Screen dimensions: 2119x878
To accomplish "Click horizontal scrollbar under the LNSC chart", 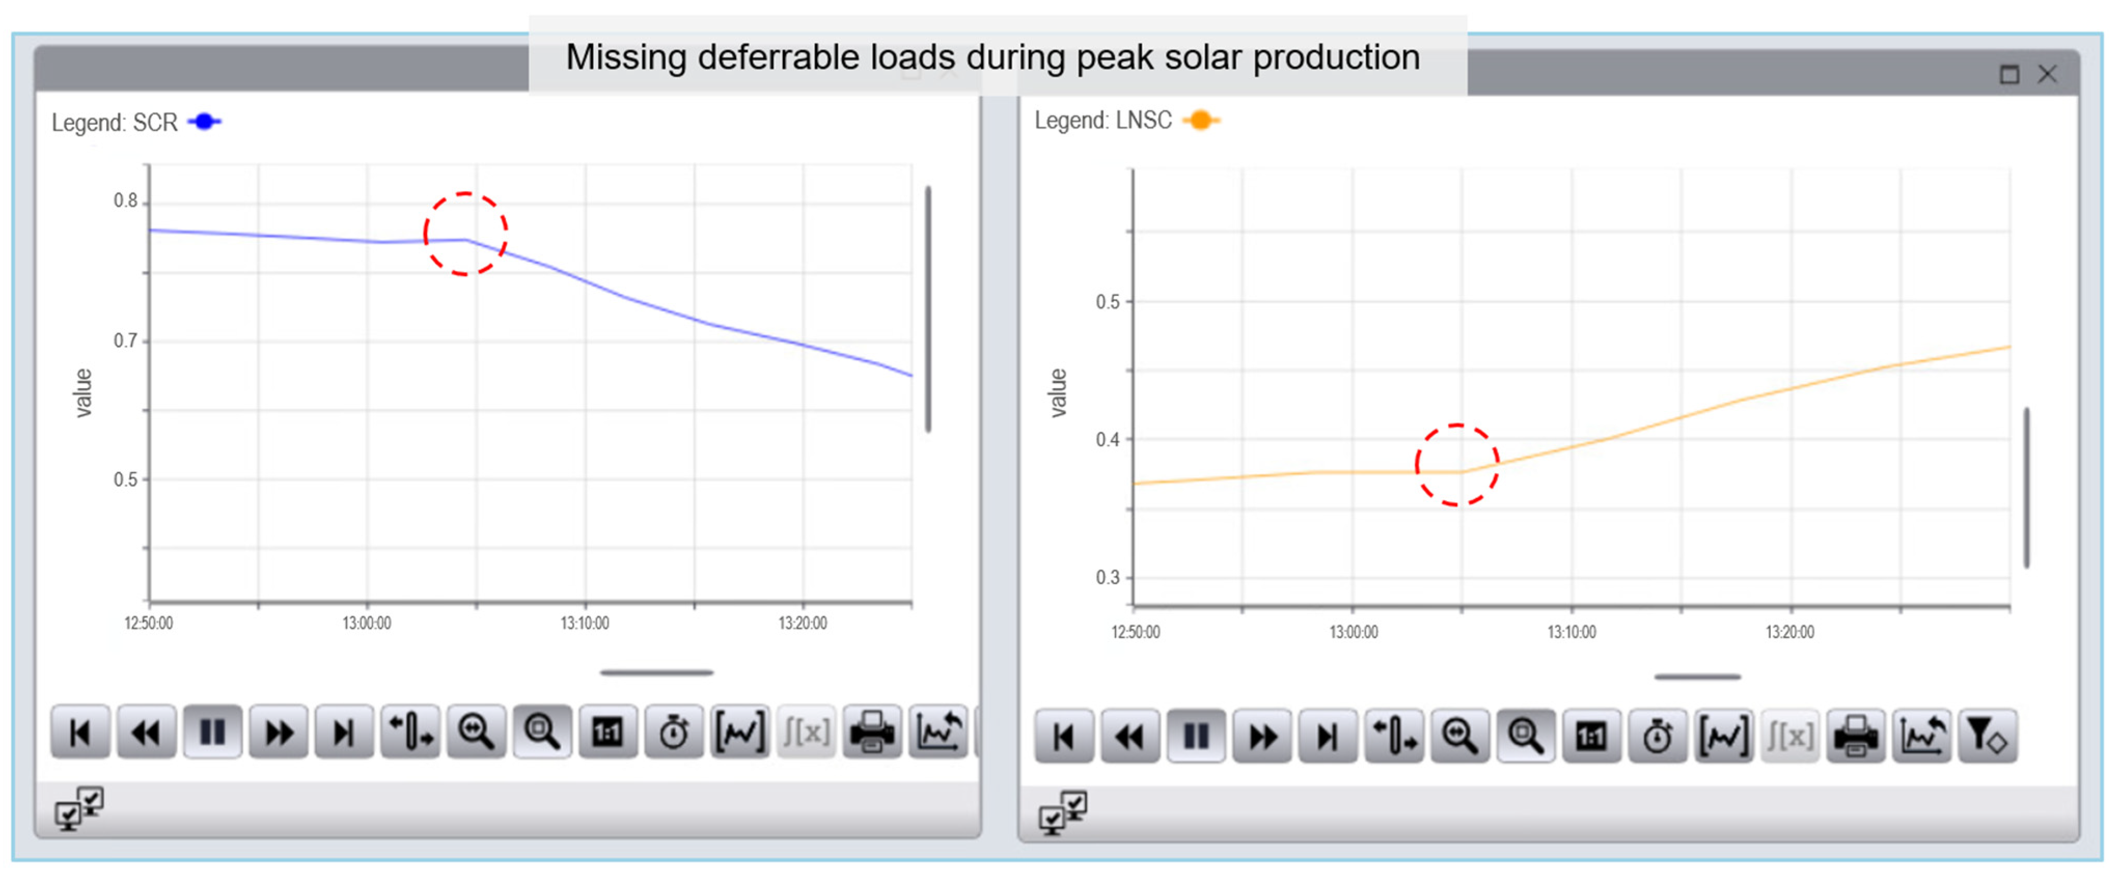I will tap(1697, 676).
